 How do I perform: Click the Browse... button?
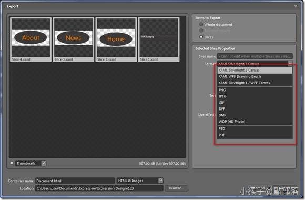[x=176, y=188]
